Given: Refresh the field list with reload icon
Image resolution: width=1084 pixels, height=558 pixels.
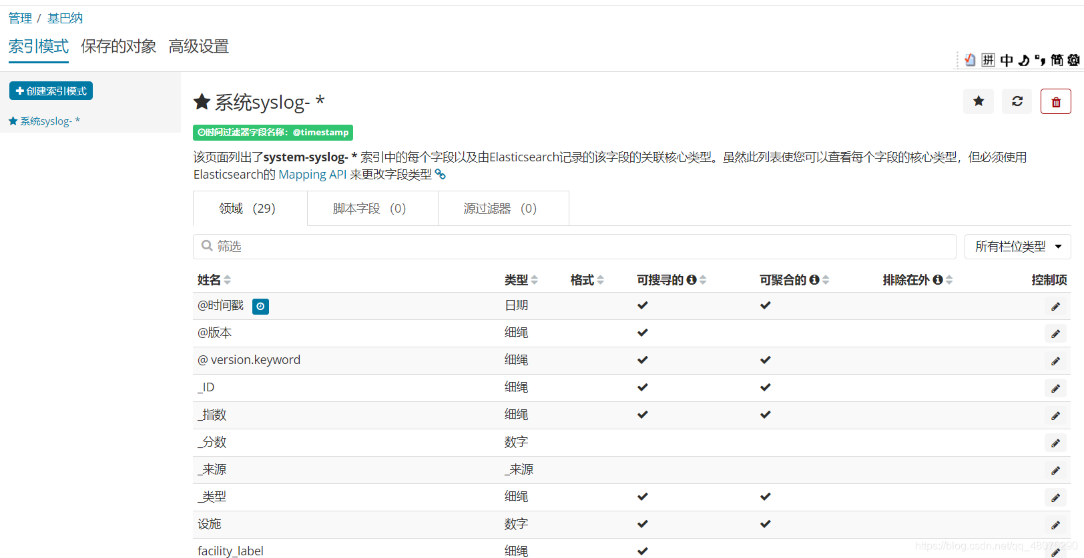Looking at the screenshot, I should point(1017,101).
